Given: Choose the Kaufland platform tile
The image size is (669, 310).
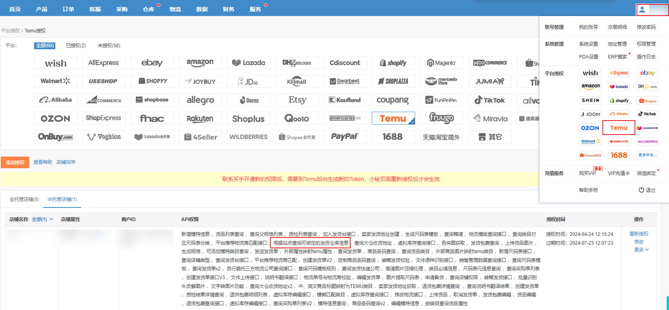Looking at the screenshot, I should (x=345, y=100).
